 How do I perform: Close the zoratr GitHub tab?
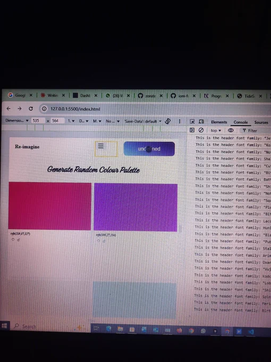161,96
